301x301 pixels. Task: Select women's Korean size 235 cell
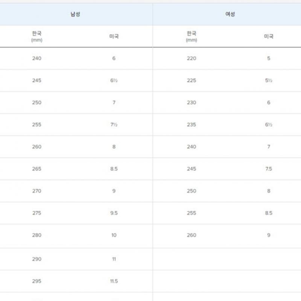pyautogui.click(x=192, y=125)
